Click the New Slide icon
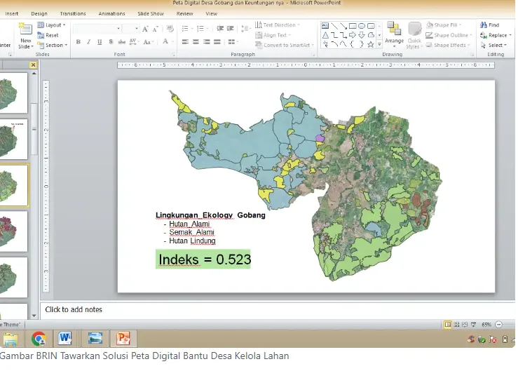The image size is (518, 371). point(25,29)
